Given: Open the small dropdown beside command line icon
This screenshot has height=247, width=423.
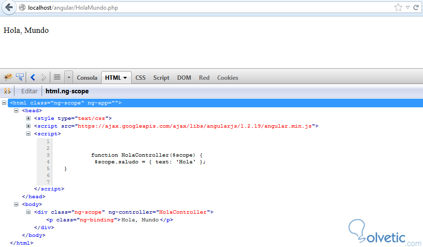Looking at the screenshot, I should point(69,77).
